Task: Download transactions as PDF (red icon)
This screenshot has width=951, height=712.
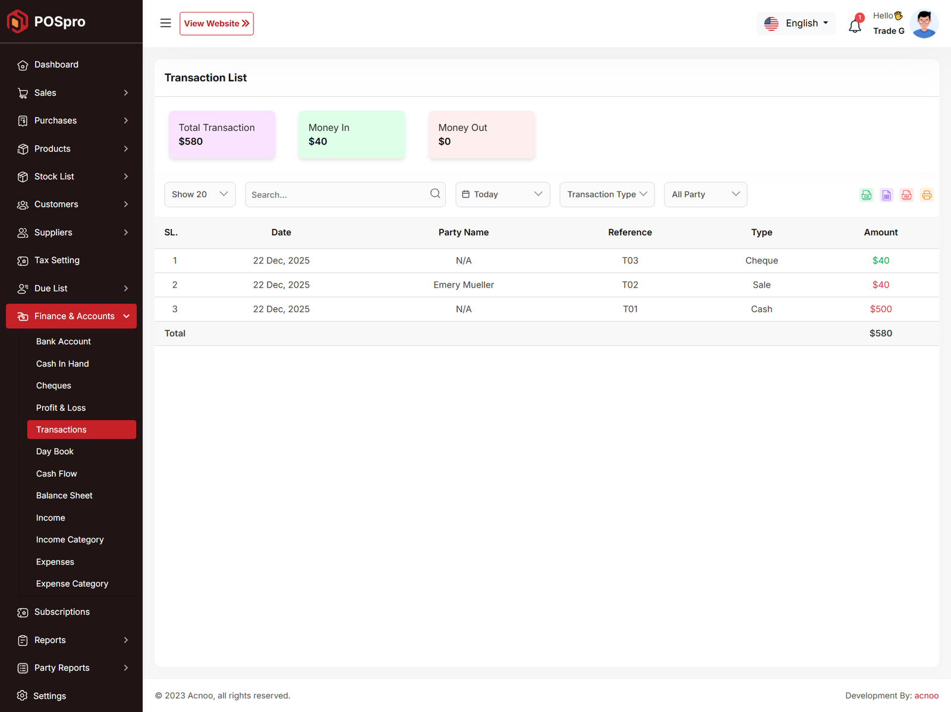Action: pyautogui.click(x=906, y=195)
